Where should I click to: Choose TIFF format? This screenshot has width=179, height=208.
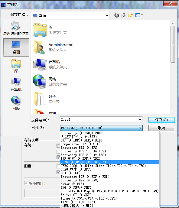coord(110,202)
